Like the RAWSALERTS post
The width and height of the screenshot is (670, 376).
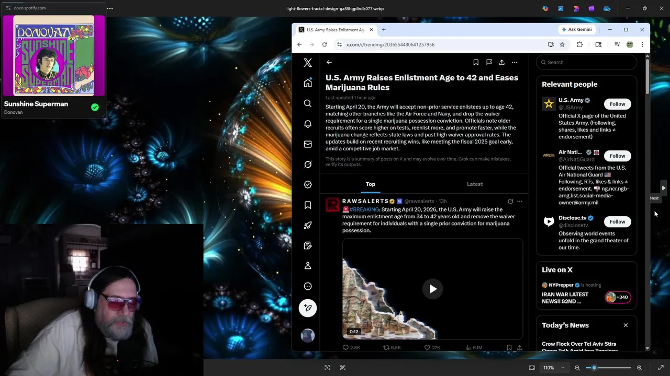[x=432, y=347]
